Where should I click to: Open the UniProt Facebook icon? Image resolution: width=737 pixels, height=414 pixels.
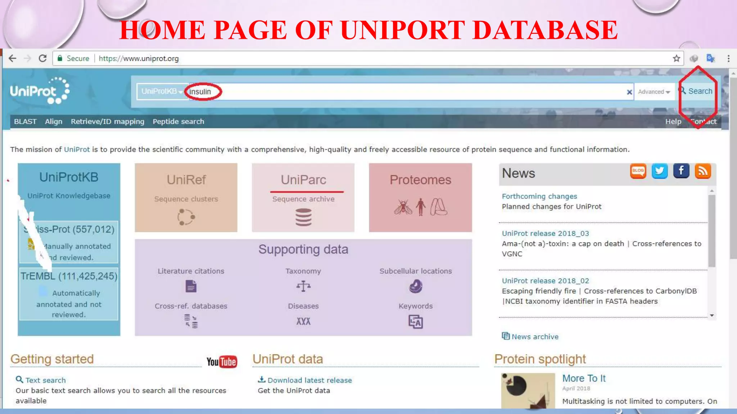point(681,171)
